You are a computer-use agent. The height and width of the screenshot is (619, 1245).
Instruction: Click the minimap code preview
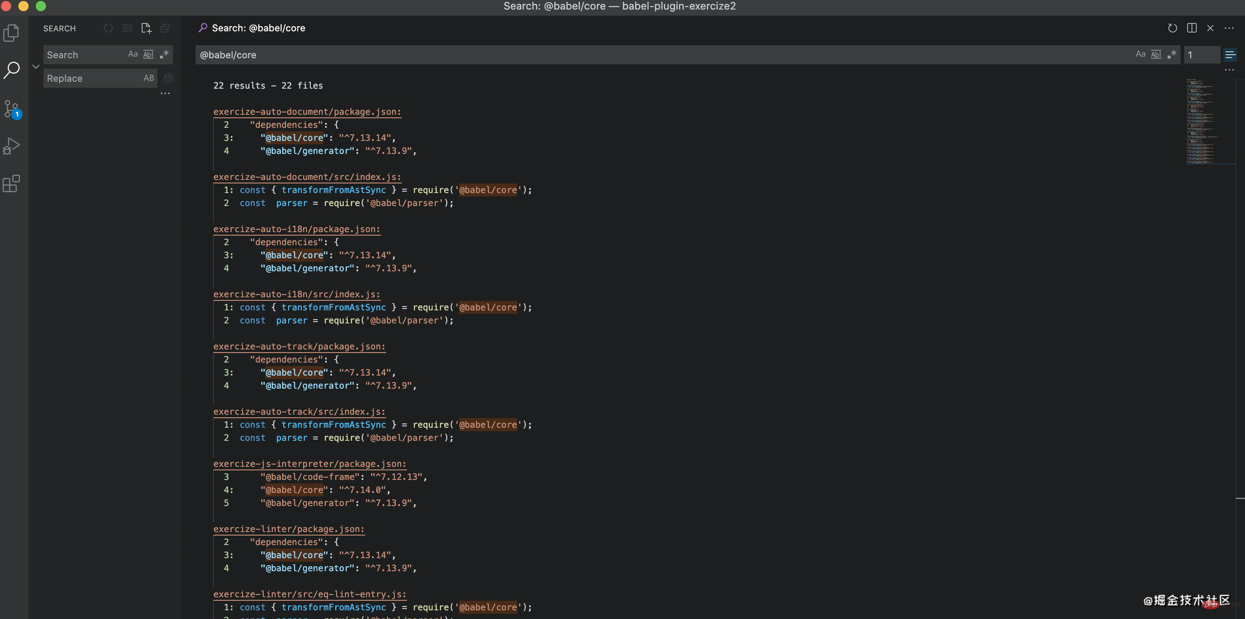pyautogui.click(x=1201, y=121)
